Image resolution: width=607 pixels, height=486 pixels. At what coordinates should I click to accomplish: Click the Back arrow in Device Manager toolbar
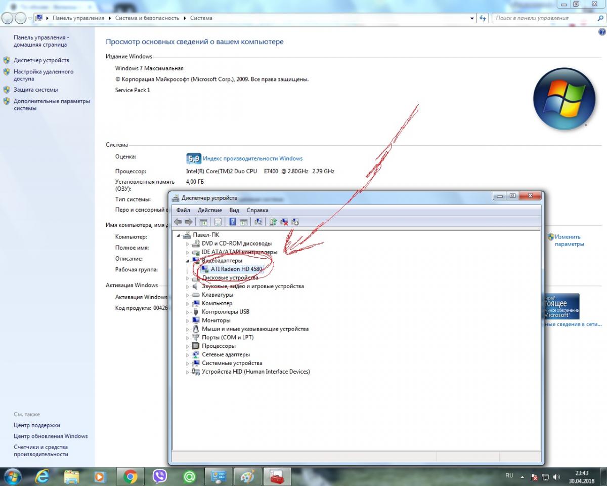pyautogui.click(x=178, y=222)
